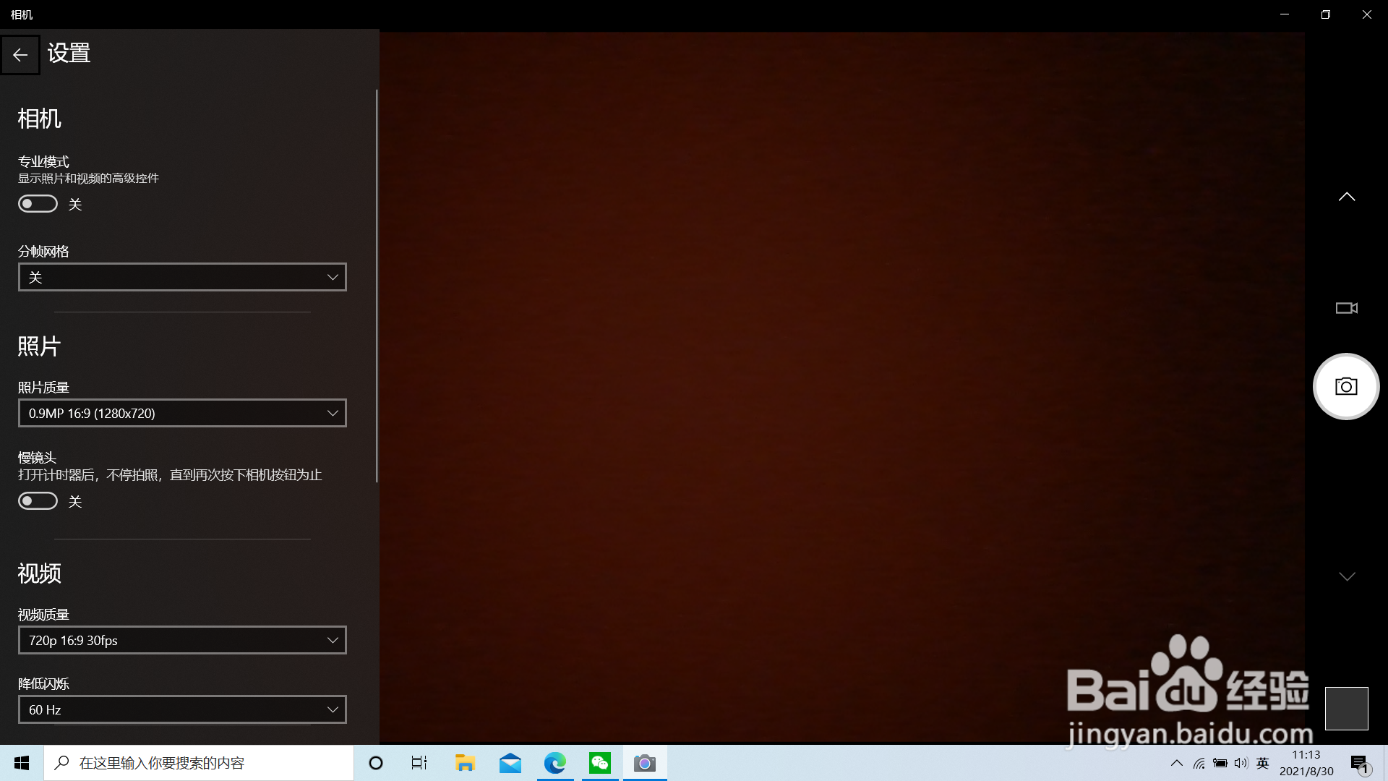Click the up chevron above the video icon
Image resolution: width=1388 pixels, height=781 pixels.
point(1346,197)
